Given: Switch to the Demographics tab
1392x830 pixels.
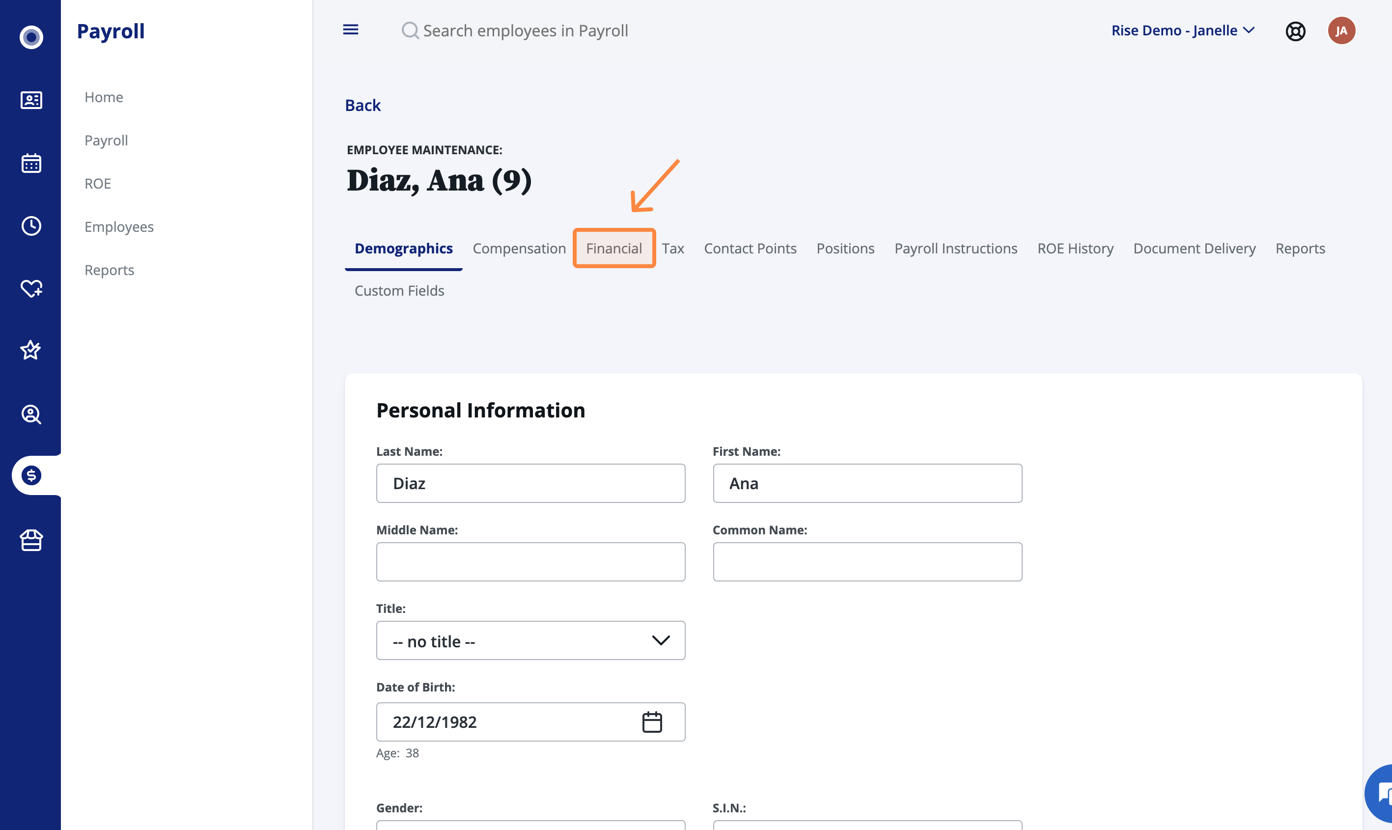Looking at the screenshot, I should pyautogui.click(x=404, y=249).
